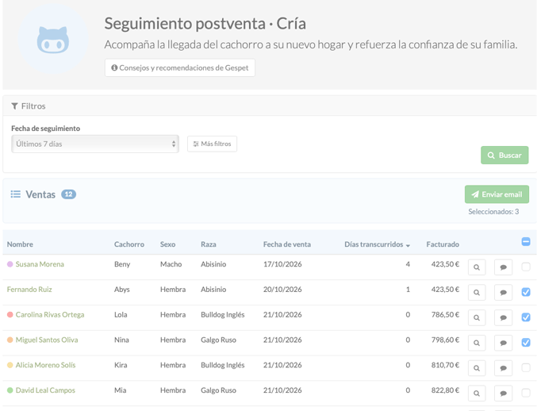Click green color dot beside David Leal Campos
541x411 pixels.
10,390
